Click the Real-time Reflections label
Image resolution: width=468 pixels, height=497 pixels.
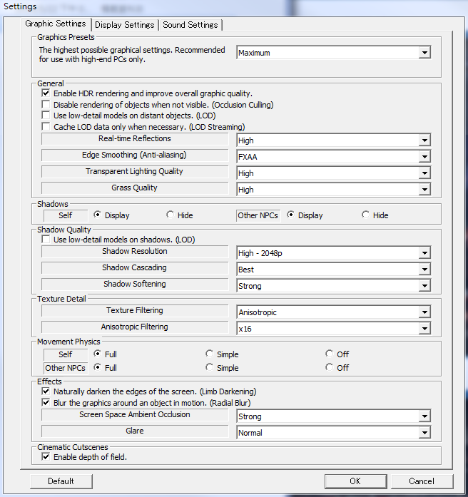pos(134,138)
